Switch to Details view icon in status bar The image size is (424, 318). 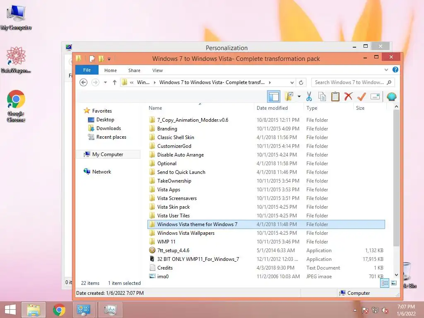click(x=385, y=283)
